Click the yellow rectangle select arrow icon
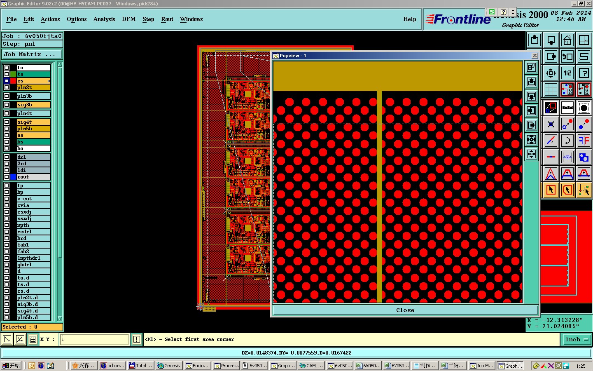Viewport: 593px width, 371px height. tap(551, 190)
